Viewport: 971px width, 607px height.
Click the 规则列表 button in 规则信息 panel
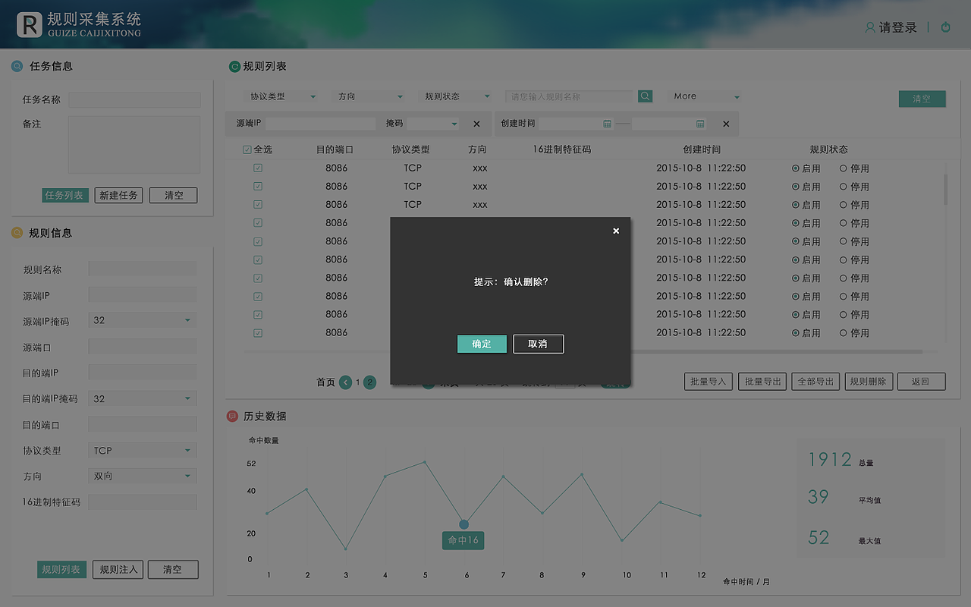click(x=61, y=569)
